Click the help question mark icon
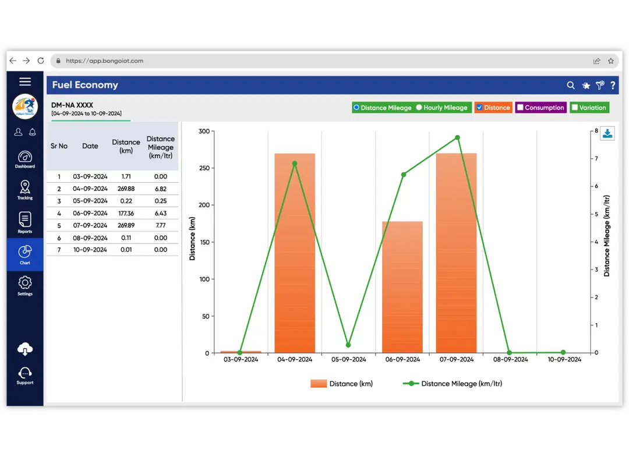 click(x=613, y=86)
